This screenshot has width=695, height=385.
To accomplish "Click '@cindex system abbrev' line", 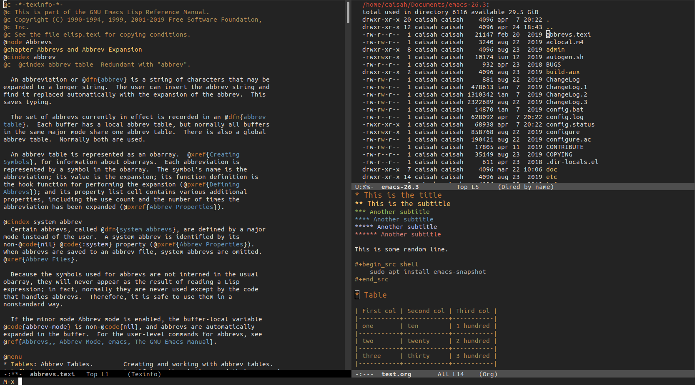I will (x=43, y=222).
